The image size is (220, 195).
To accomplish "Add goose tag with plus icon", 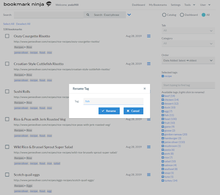I will [x=163, y=131].
